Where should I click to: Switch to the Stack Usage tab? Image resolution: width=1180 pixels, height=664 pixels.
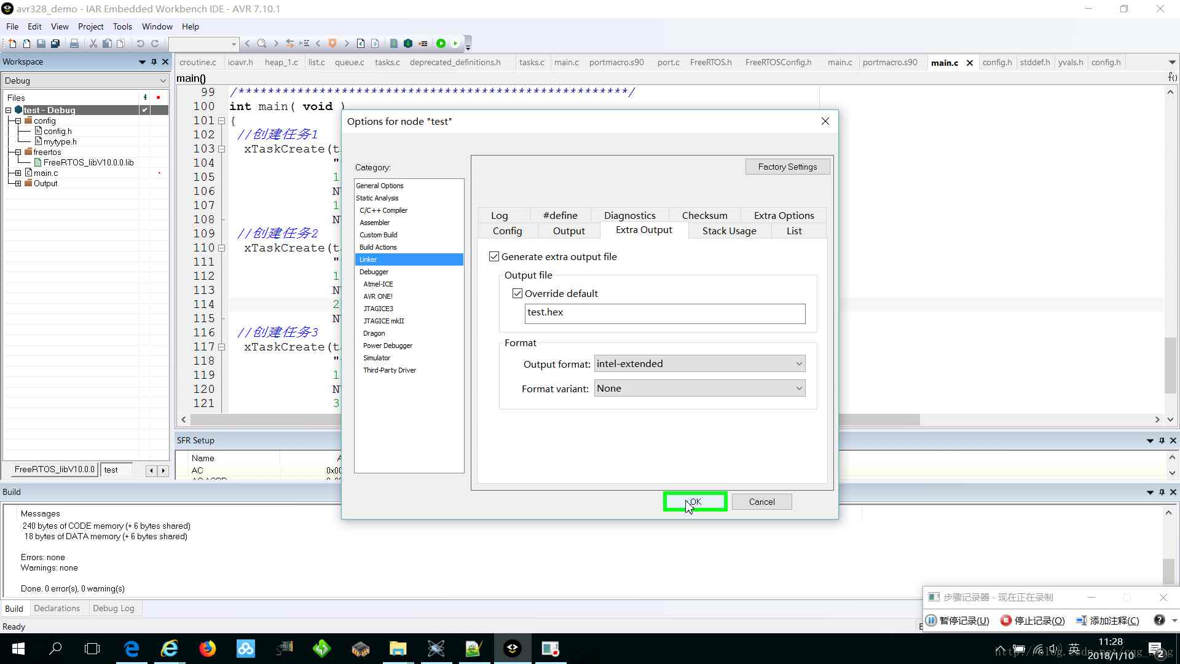[729, 231]
